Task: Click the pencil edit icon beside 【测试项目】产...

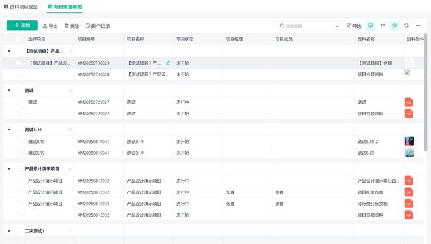Action: pyautogui.click(x=168, y=63)
